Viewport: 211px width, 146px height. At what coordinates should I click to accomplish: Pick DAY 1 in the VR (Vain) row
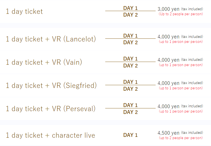[130, 59]
